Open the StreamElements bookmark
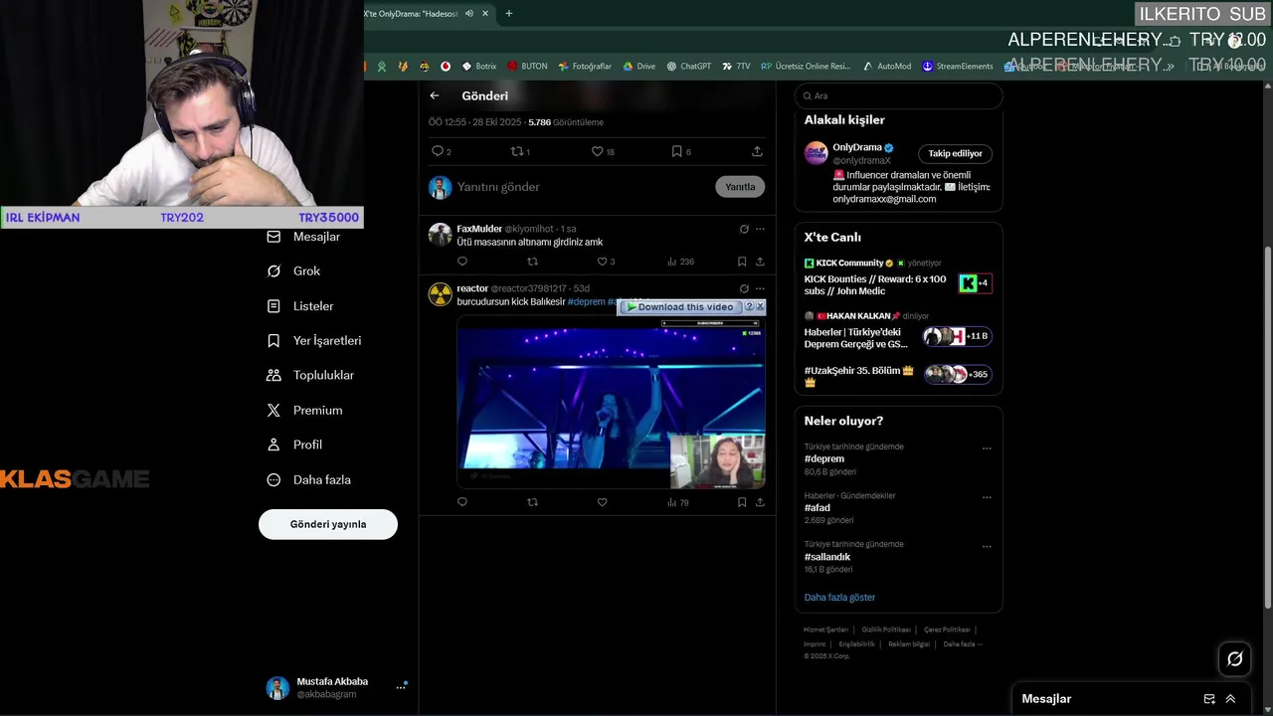1273x716 pixels. tap(958, 67)
